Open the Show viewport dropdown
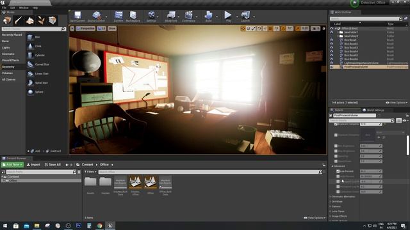410x230 pixels. [x=112, y=28]
